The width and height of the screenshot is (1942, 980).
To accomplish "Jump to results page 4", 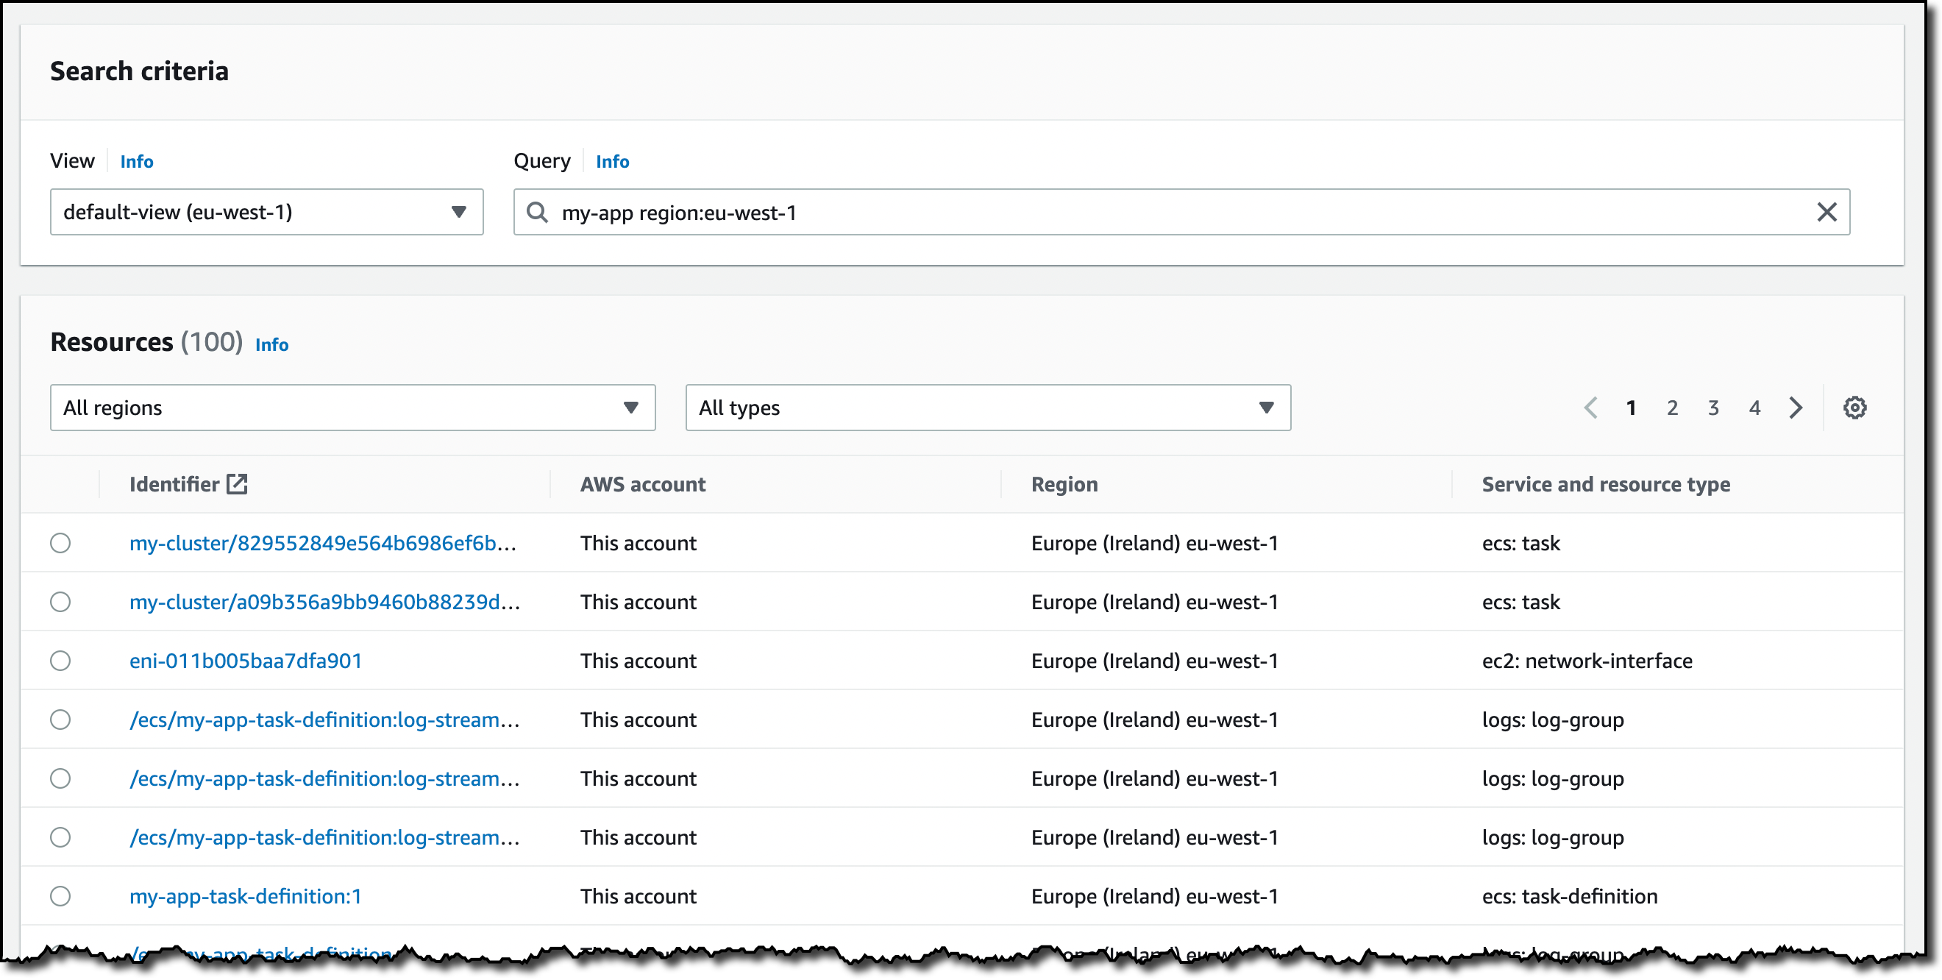I will [x=1754, y=408].
